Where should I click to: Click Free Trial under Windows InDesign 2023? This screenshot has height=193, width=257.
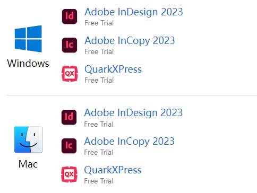point(99,23)
